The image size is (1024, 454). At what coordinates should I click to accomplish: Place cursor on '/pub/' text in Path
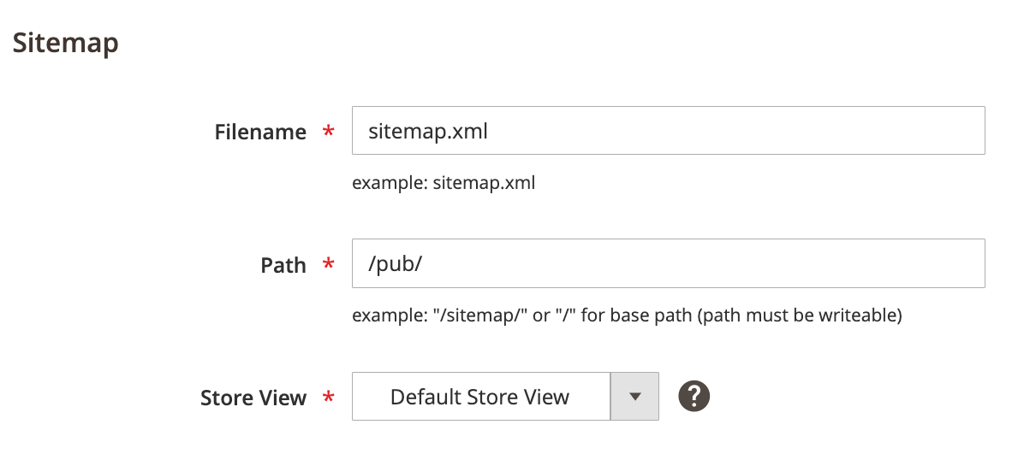396,263
